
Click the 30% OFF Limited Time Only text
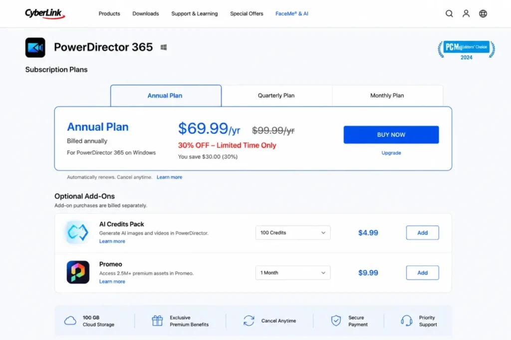[227, 145]
